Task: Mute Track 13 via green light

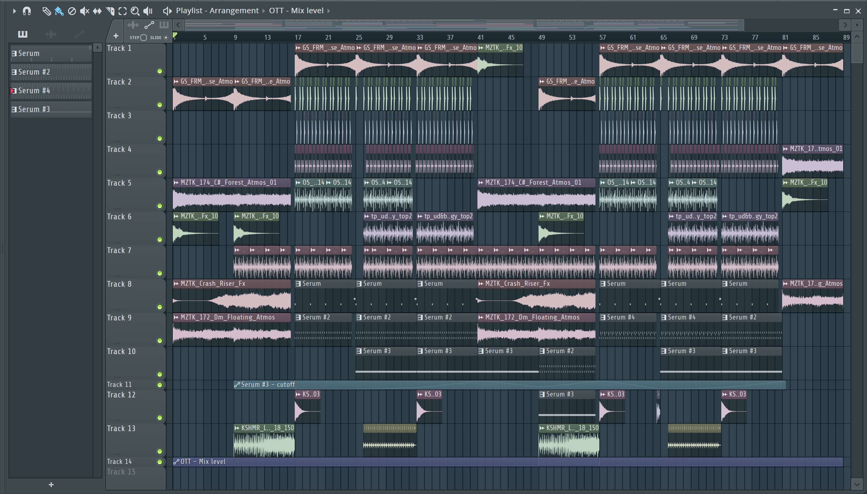Action: [160, 451]
